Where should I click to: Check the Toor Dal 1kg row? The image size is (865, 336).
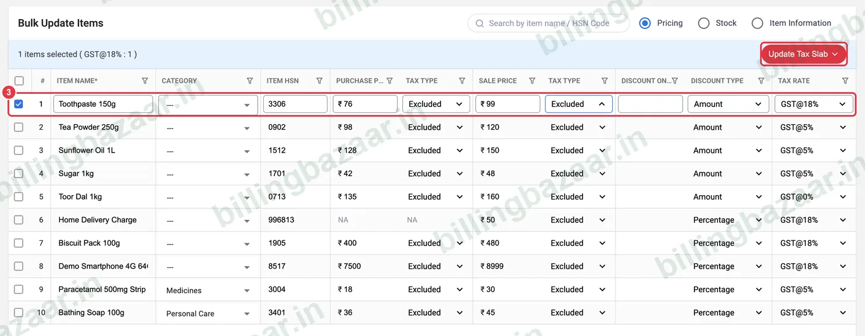[x=19, y=196]
